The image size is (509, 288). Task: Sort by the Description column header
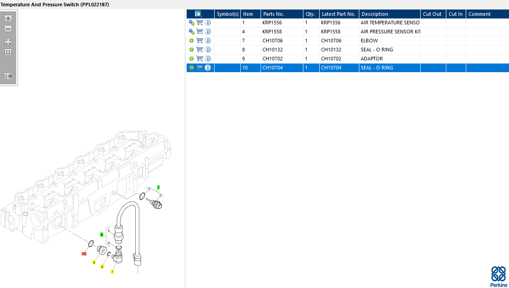click(390, 14)
